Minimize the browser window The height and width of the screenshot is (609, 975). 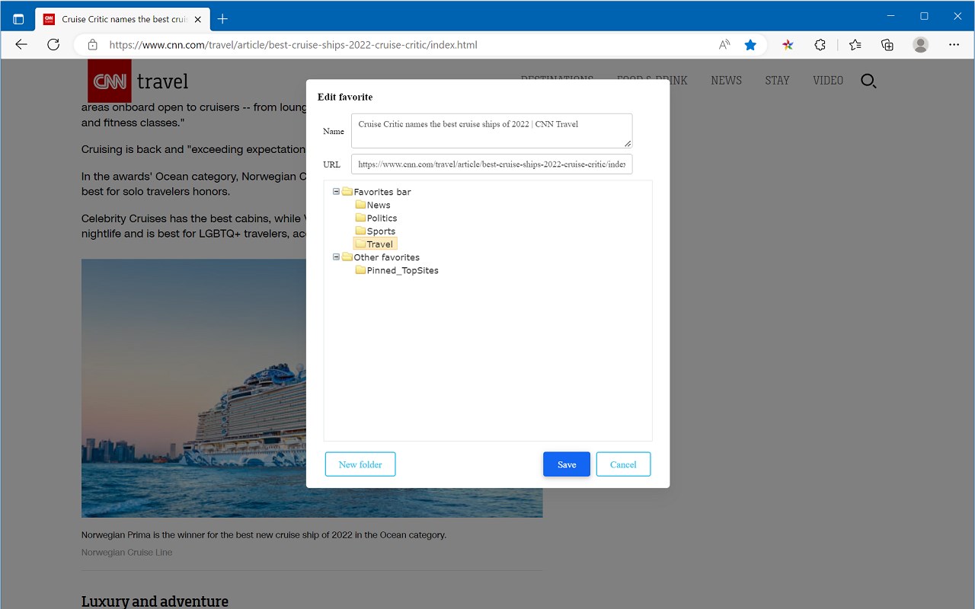(x=890, y=16)
